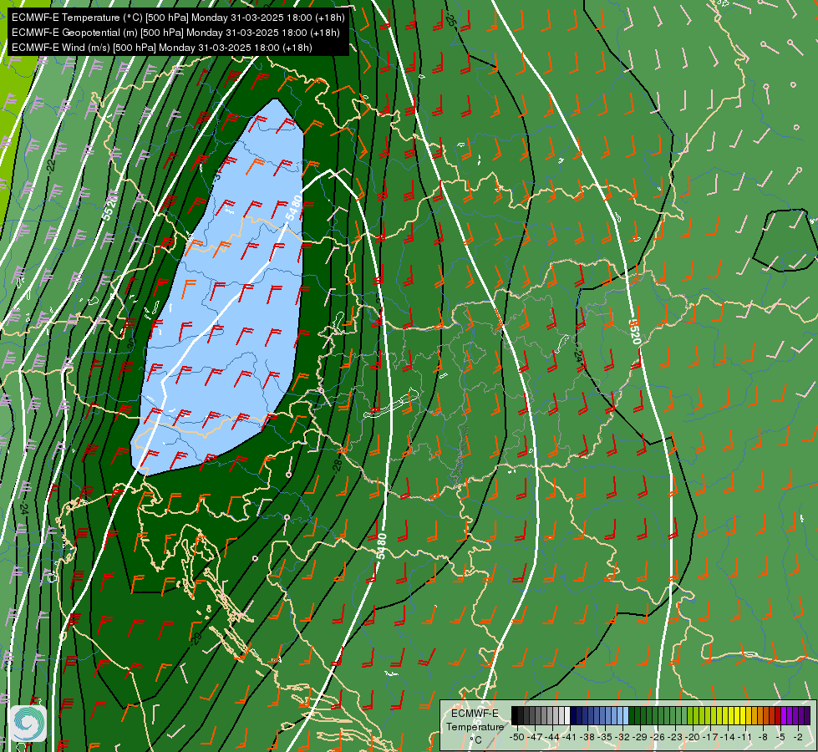This screenshot has height=752, width=818.
Task: Click the -22 isotherm label on the map
Action: [x=50, y=166]
